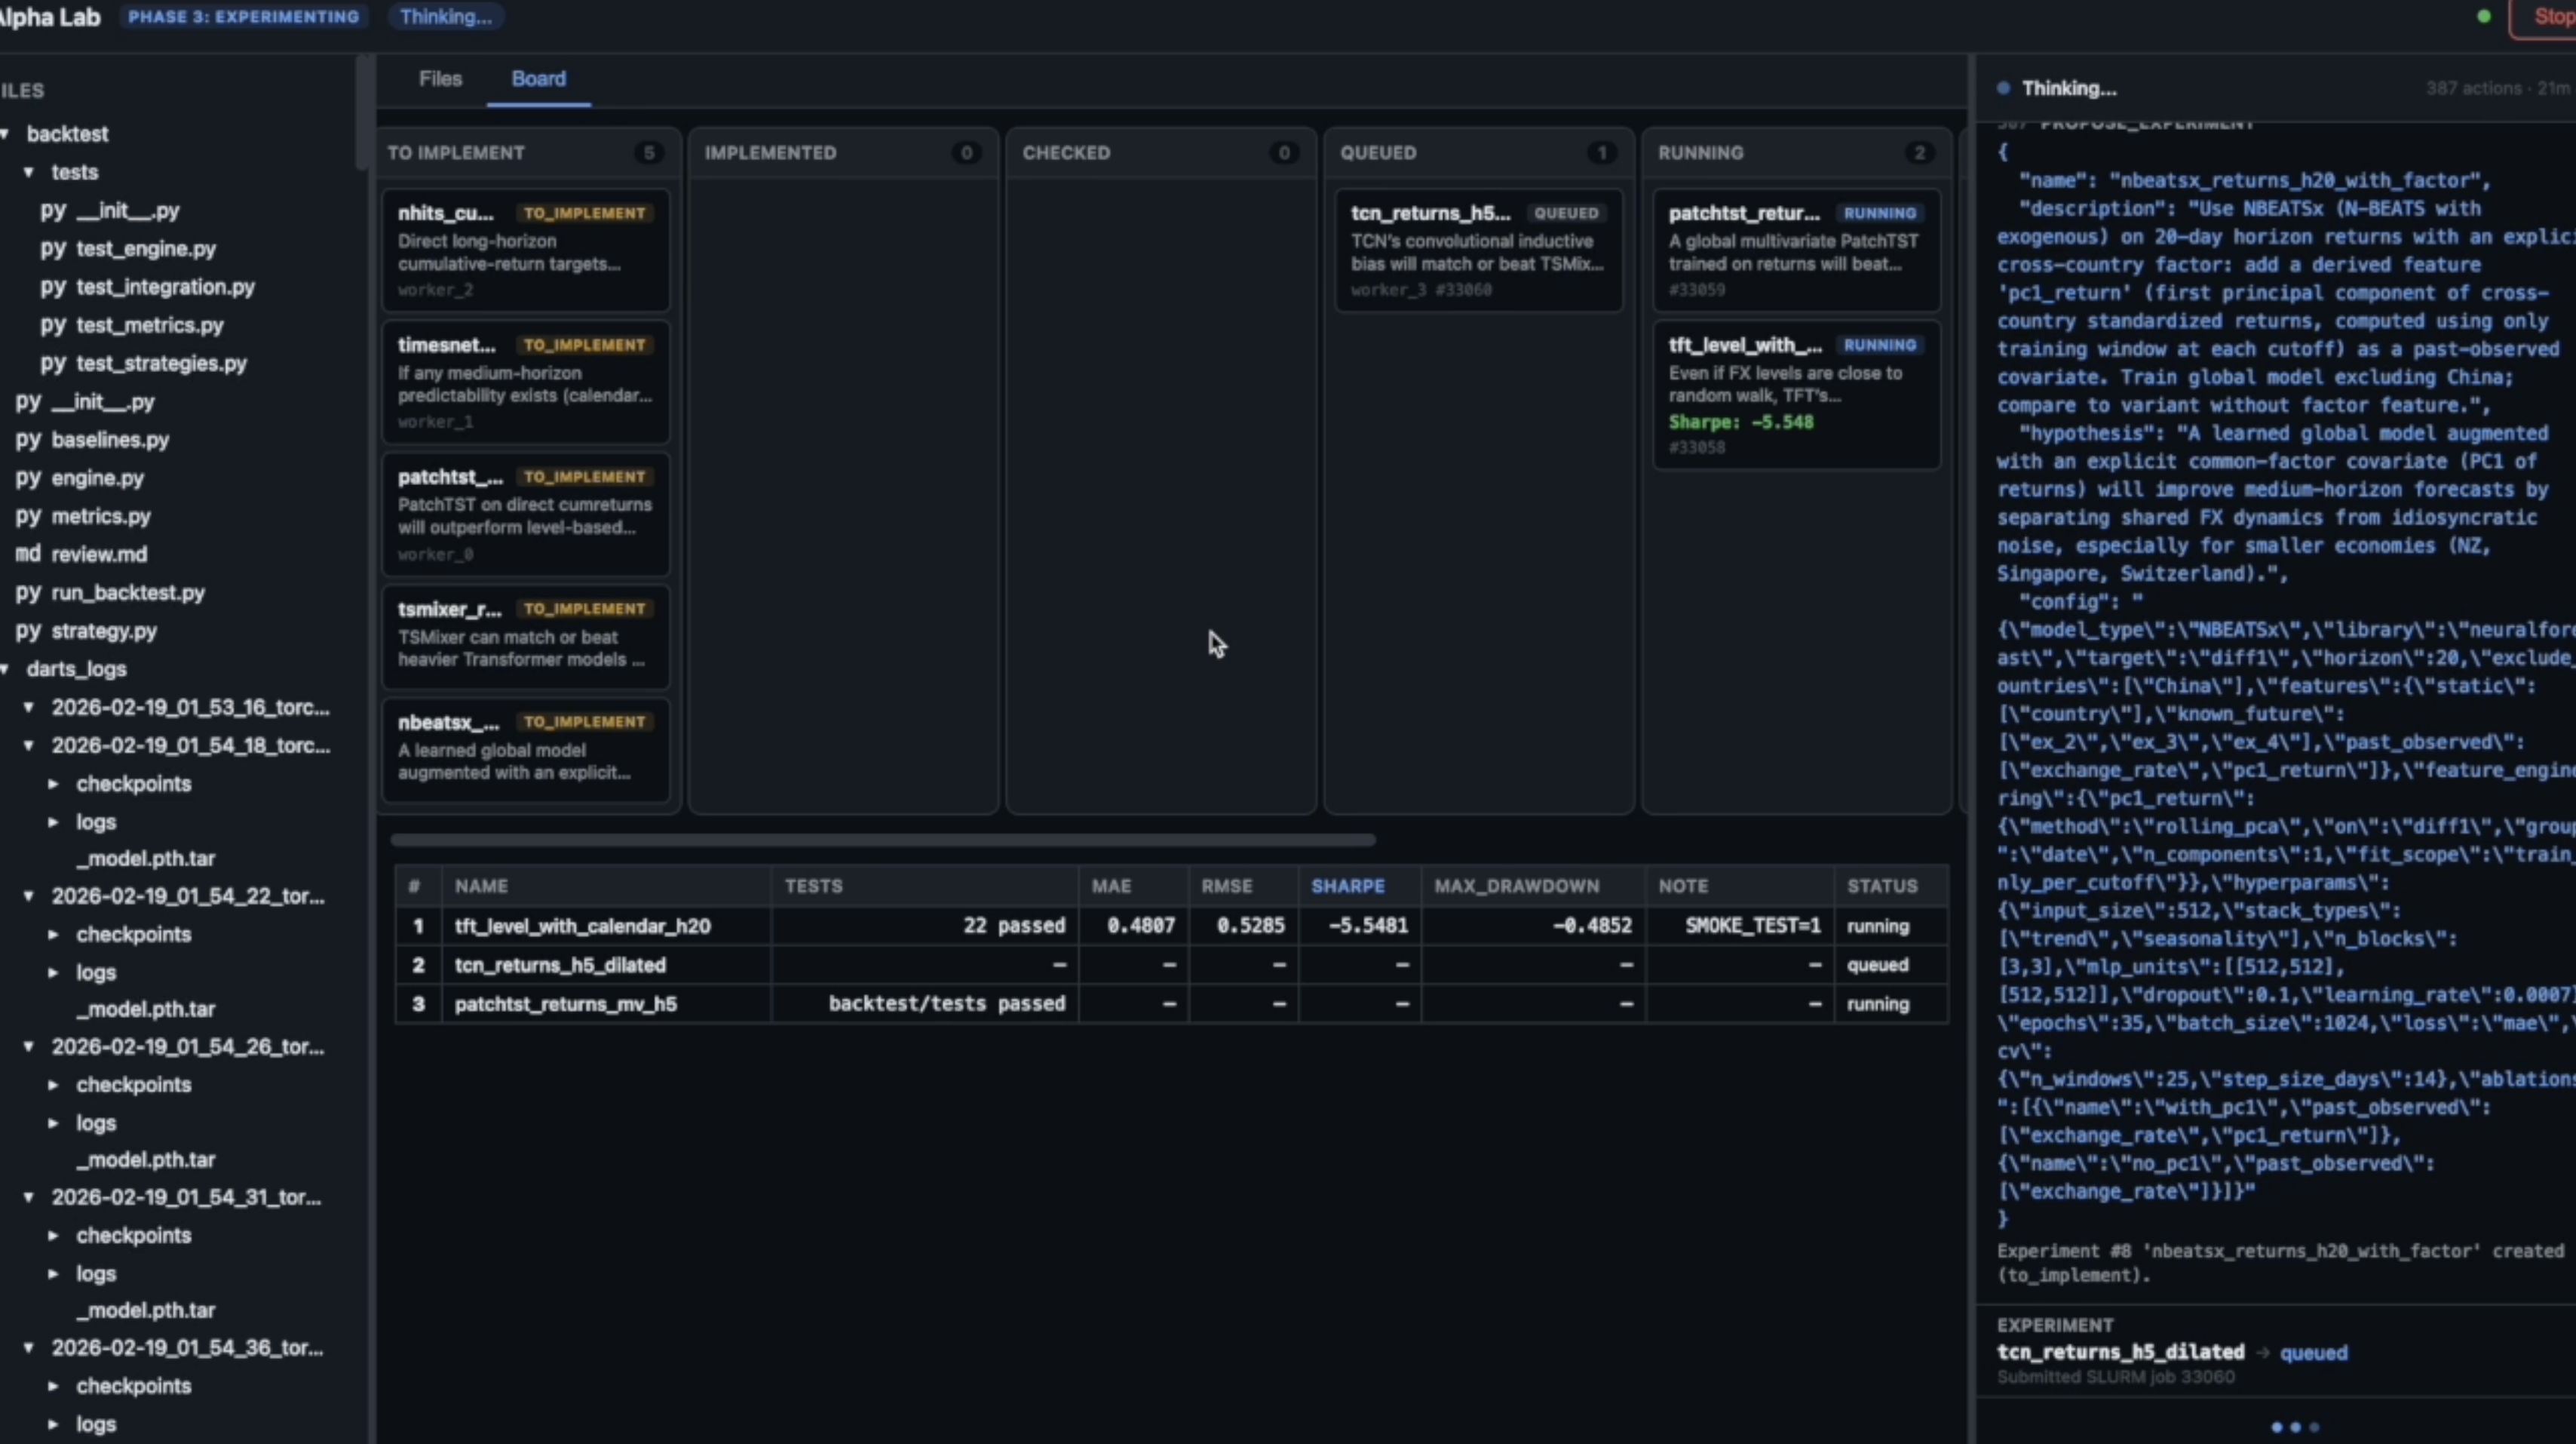Toggle the Thinking... pill in the header

(x=446, y=17)
